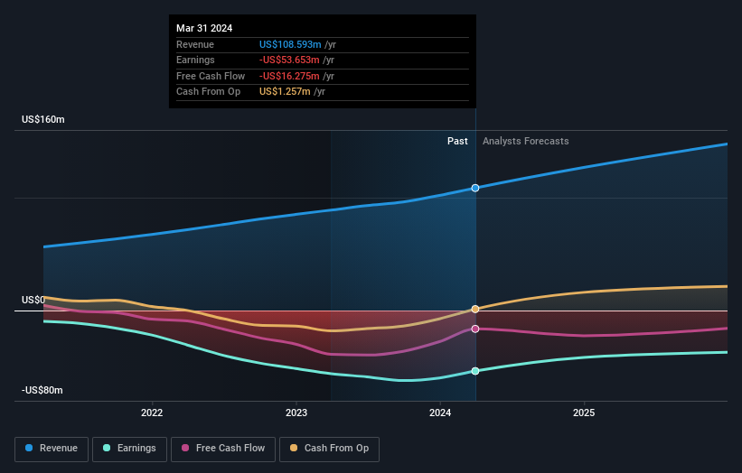Click the 'Cash From Op' tooltip row label
Viewport: 742px width, 473px height.
208,92
